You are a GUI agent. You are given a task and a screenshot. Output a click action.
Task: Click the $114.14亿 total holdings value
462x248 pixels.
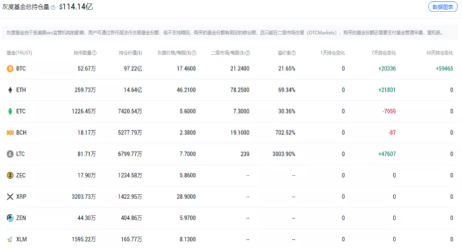(x=76, y=7)
